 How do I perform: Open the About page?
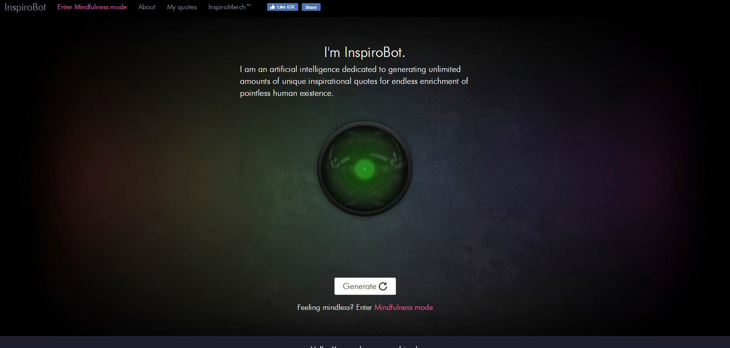147,7
